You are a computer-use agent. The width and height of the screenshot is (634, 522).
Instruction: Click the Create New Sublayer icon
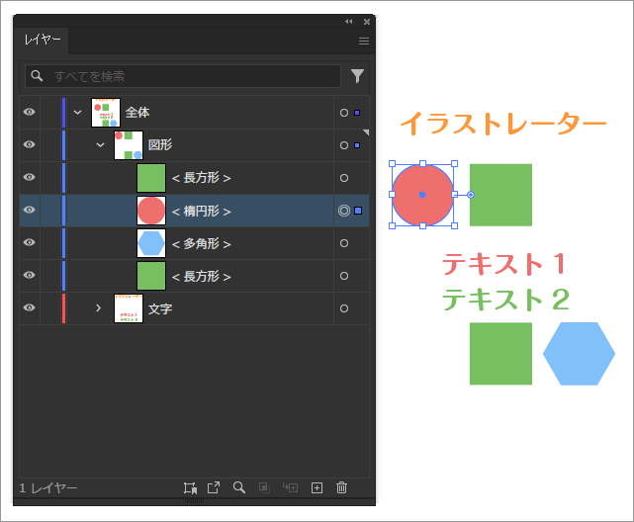(x=290, y=487)
